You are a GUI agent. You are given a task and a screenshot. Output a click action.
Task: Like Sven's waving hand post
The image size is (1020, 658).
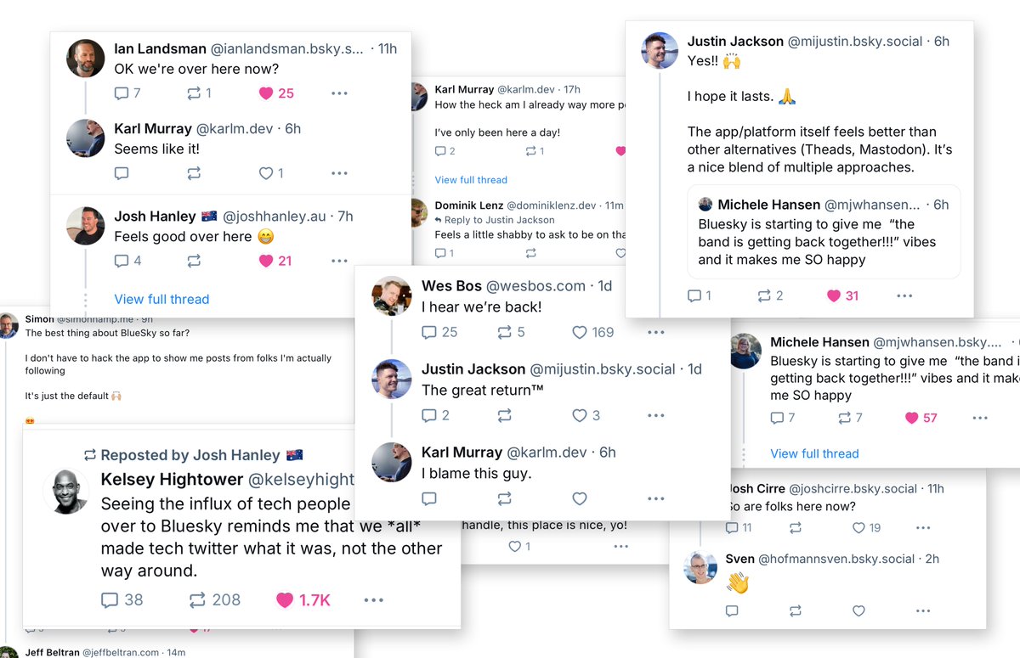[858, 610]
